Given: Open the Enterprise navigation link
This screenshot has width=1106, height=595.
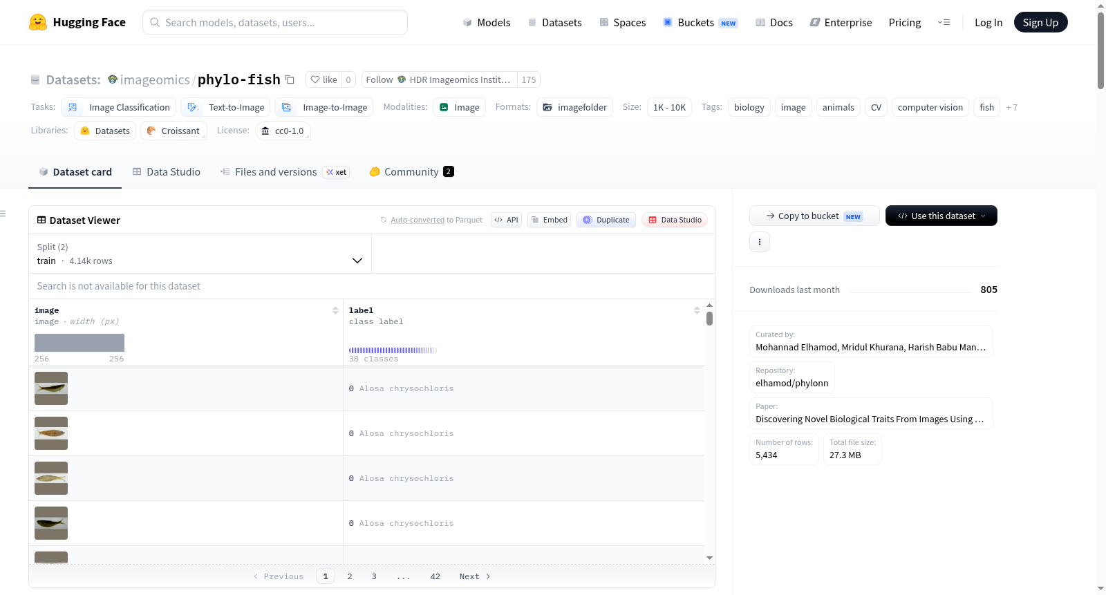Looking at the screenshot, I should tap(841, 22).
